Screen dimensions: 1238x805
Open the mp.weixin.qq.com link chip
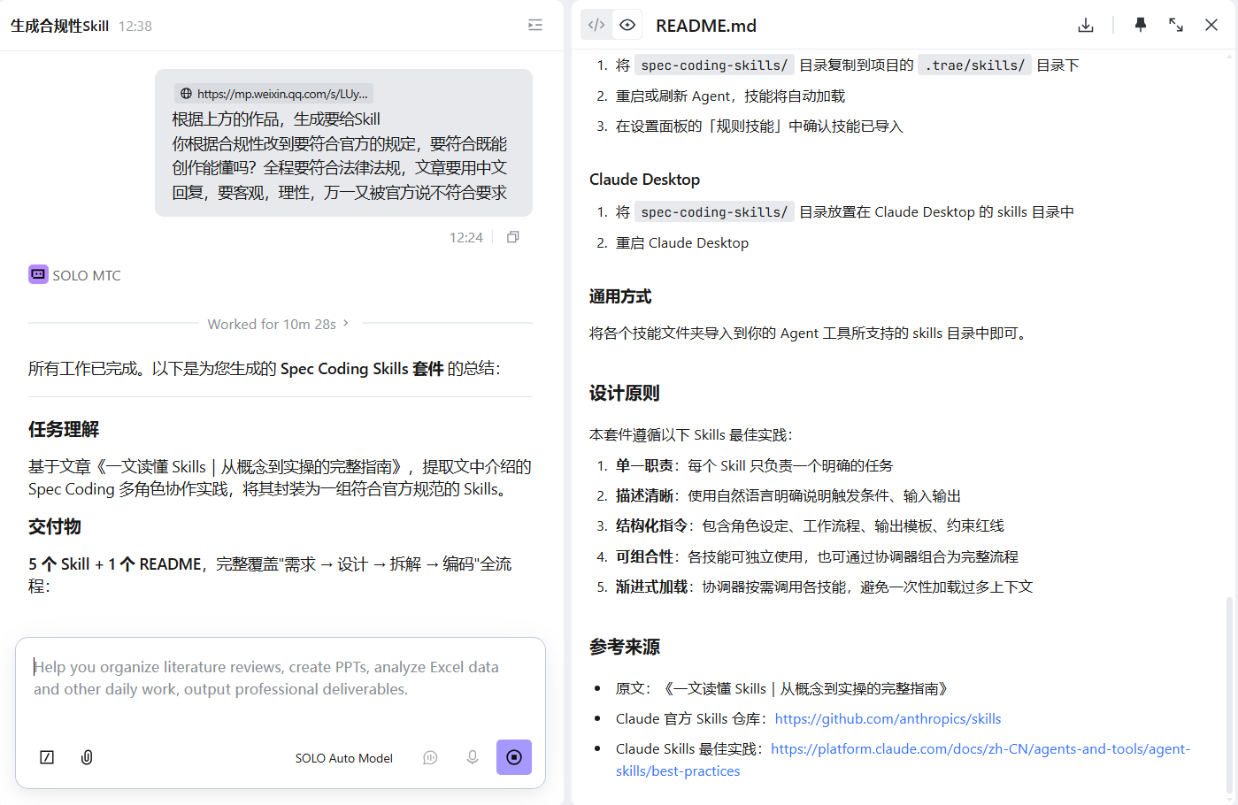tap(273, 93)
